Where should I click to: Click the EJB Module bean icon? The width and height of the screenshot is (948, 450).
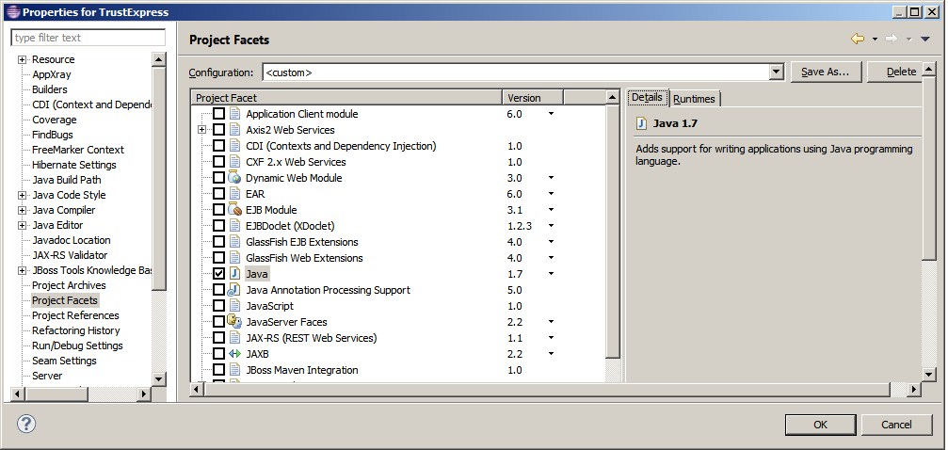pyautogui.click(x=234, y=210)
